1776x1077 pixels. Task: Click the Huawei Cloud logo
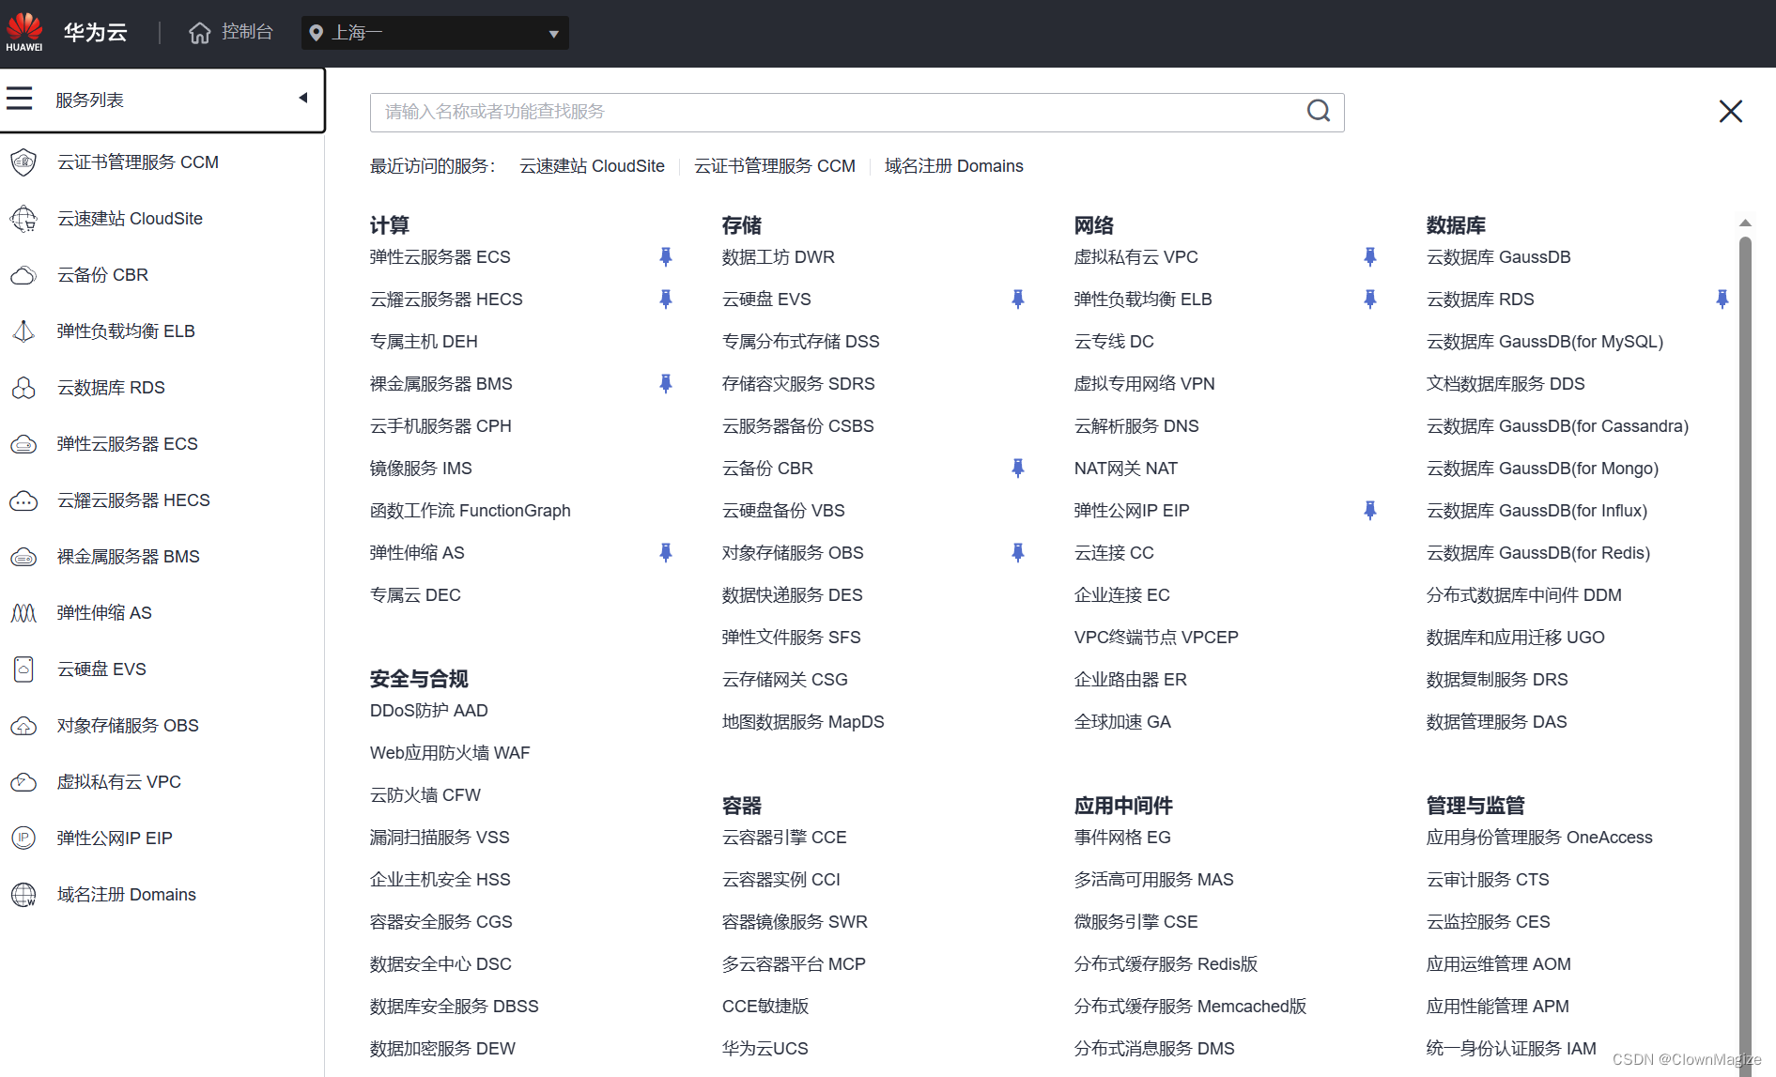point(24,32)
